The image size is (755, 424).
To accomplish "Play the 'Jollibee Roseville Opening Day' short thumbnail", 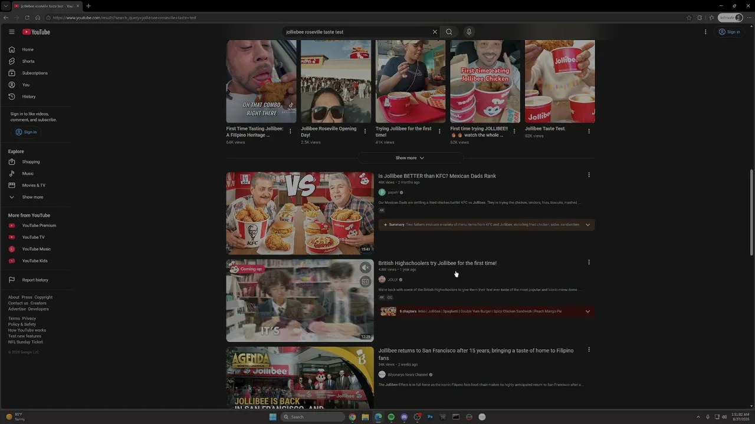I will coord(336,81).
